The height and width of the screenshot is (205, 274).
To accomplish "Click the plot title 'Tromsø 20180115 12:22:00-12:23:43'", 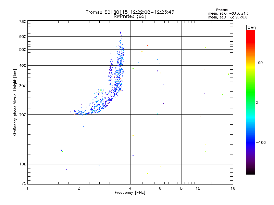I will click(x=130, y=12).
